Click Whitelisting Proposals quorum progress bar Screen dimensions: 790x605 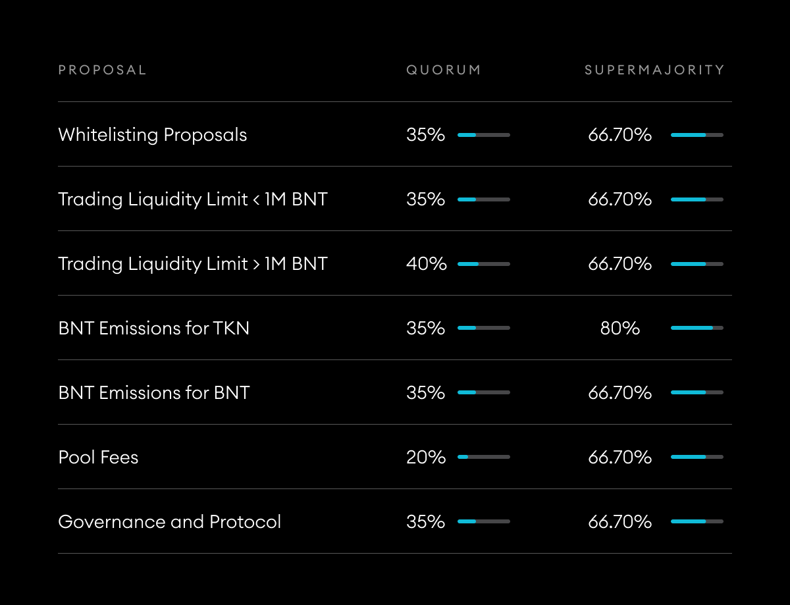tap(484, 135)
